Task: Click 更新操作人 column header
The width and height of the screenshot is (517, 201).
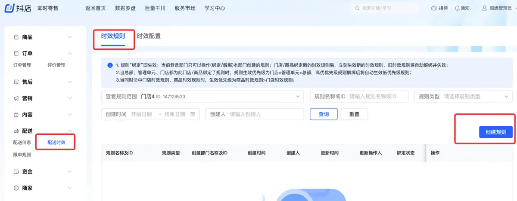Action: coord(371,153)
